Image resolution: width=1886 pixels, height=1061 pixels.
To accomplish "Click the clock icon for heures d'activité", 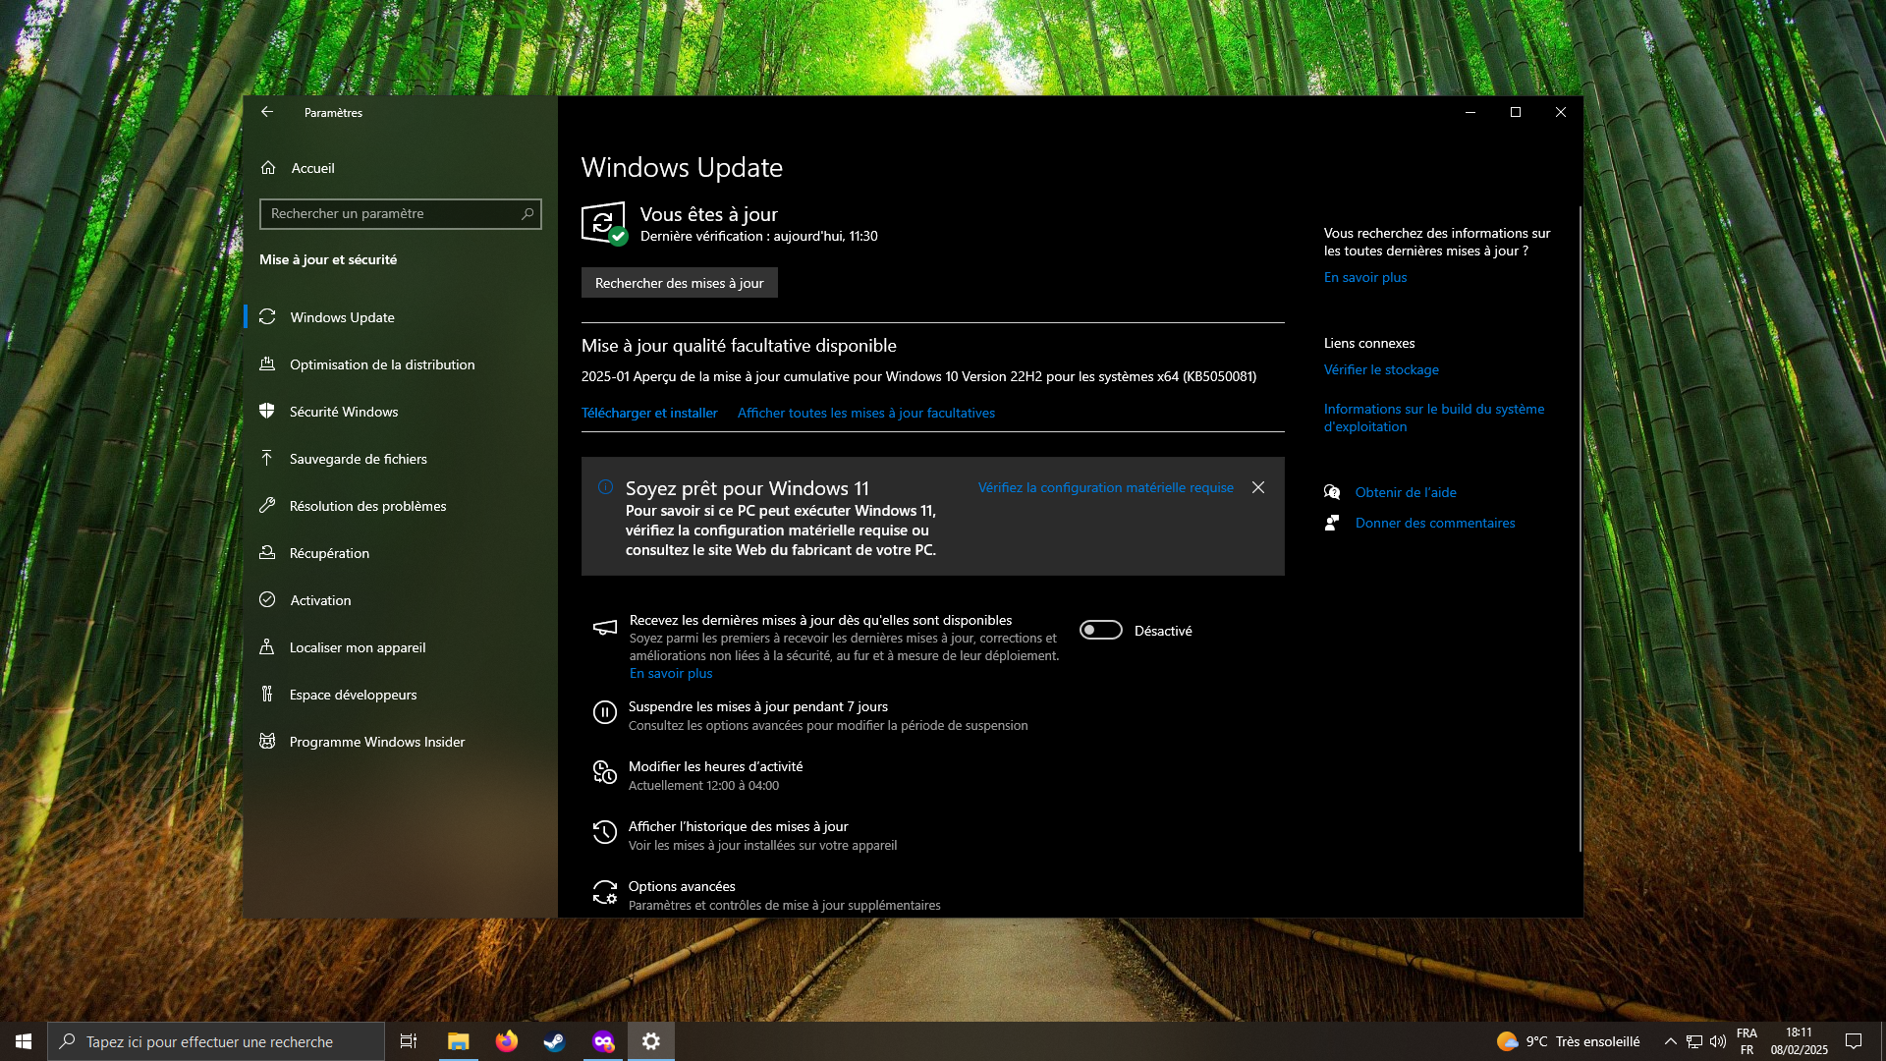I will 605,773.
